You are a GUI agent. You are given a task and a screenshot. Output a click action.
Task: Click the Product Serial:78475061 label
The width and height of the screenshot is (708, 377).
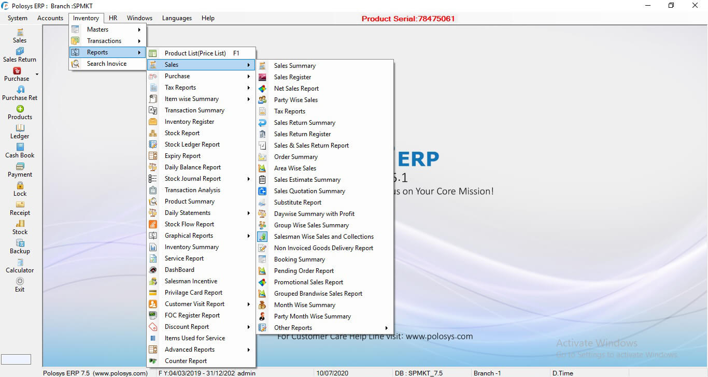click(x=408, y=19)
